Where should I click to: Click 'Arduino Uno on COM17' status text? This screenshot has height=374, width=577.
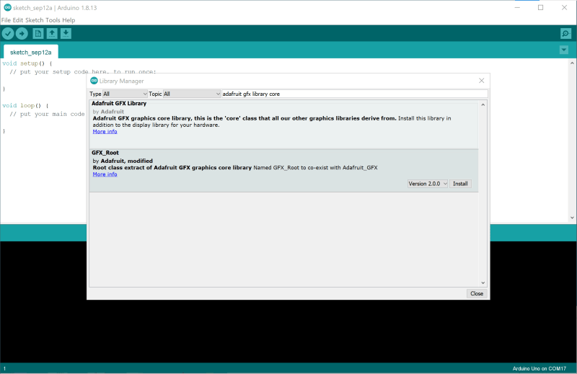pyautogui.click(x=539, y=368)
